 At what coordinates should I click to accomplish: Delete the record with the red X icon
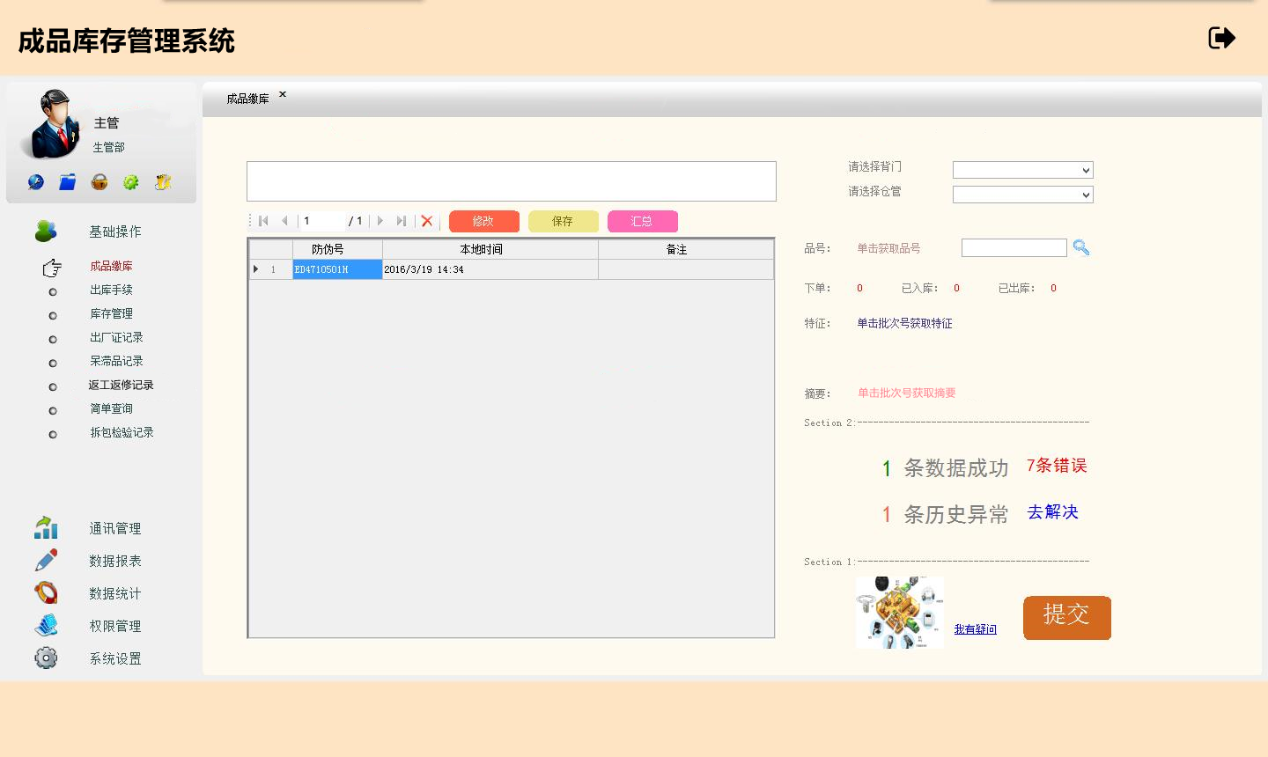point(427,221)
